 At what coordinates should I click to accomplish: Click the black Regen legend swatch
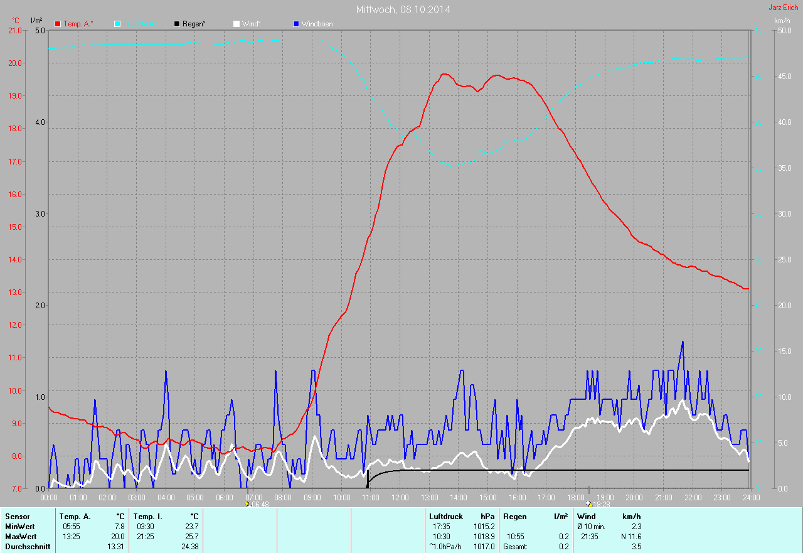177,24
